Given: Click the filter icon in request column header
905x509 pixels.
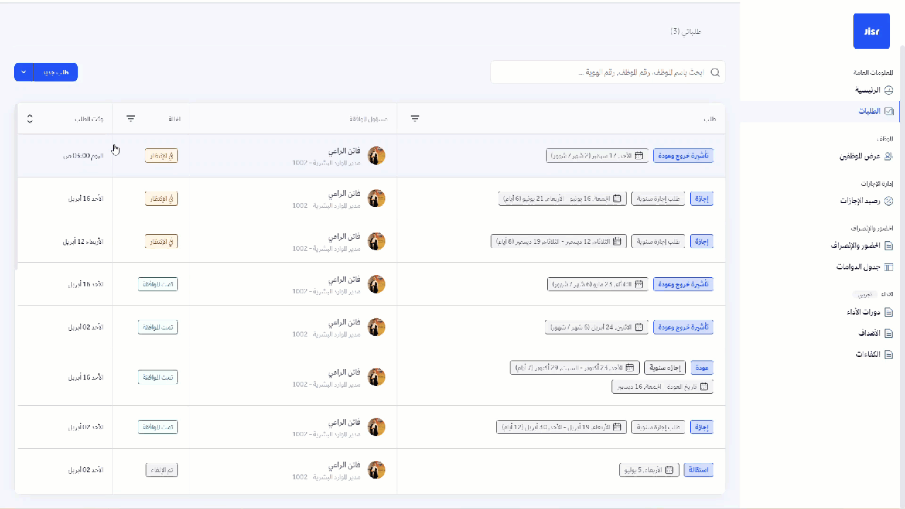Looking at the screenshot, I should 415,119.
